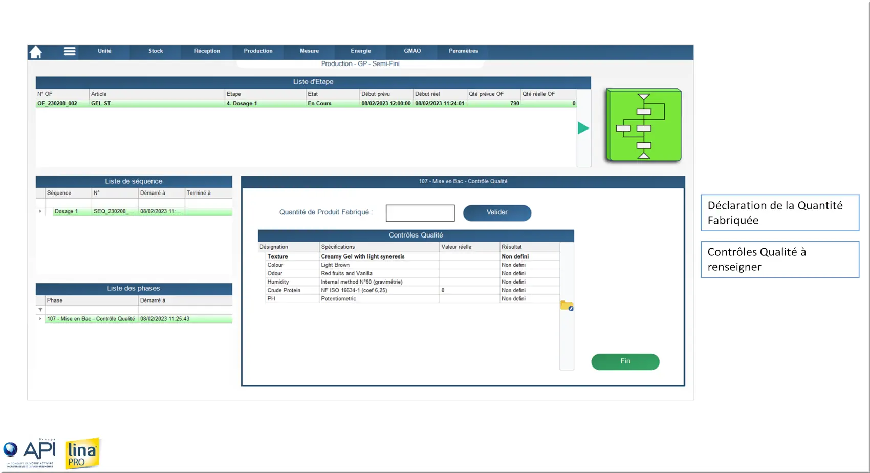Open the Réception menu
870x473 pixels.
(207, 51)
